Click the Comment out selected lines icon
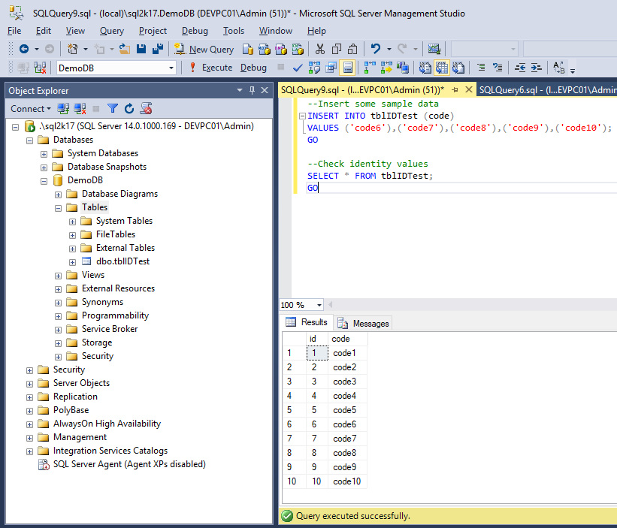This screenshot has height=528, width=617. coord(481,68)
